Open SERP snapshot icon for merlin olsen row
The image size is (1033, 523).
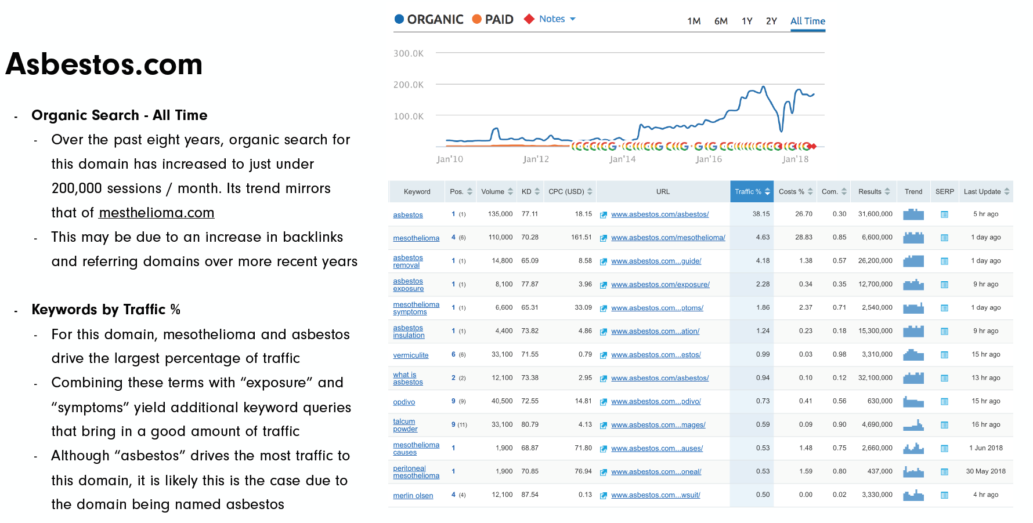pos(944,495)
